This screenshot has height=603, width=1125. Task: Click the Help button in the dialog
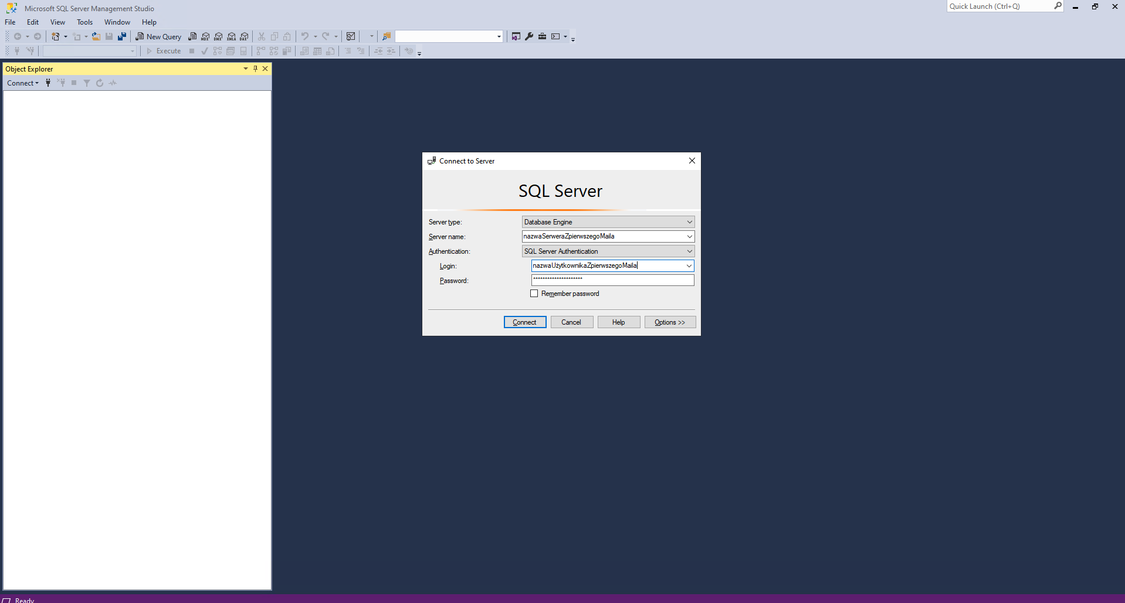619,322
